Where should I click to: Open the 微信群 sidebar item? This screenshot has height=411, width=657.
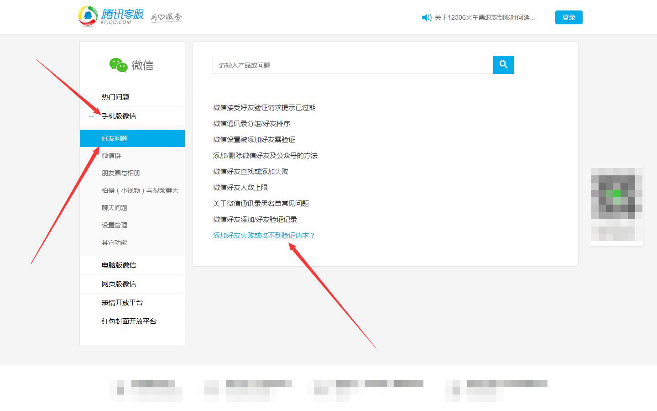(111, 156)
